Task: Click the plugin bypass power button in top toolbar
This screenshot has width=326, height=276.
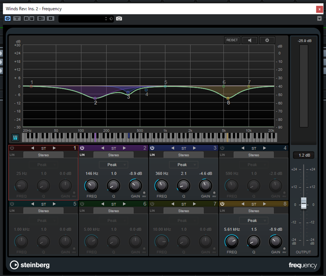Action: (x=8, y=19)
